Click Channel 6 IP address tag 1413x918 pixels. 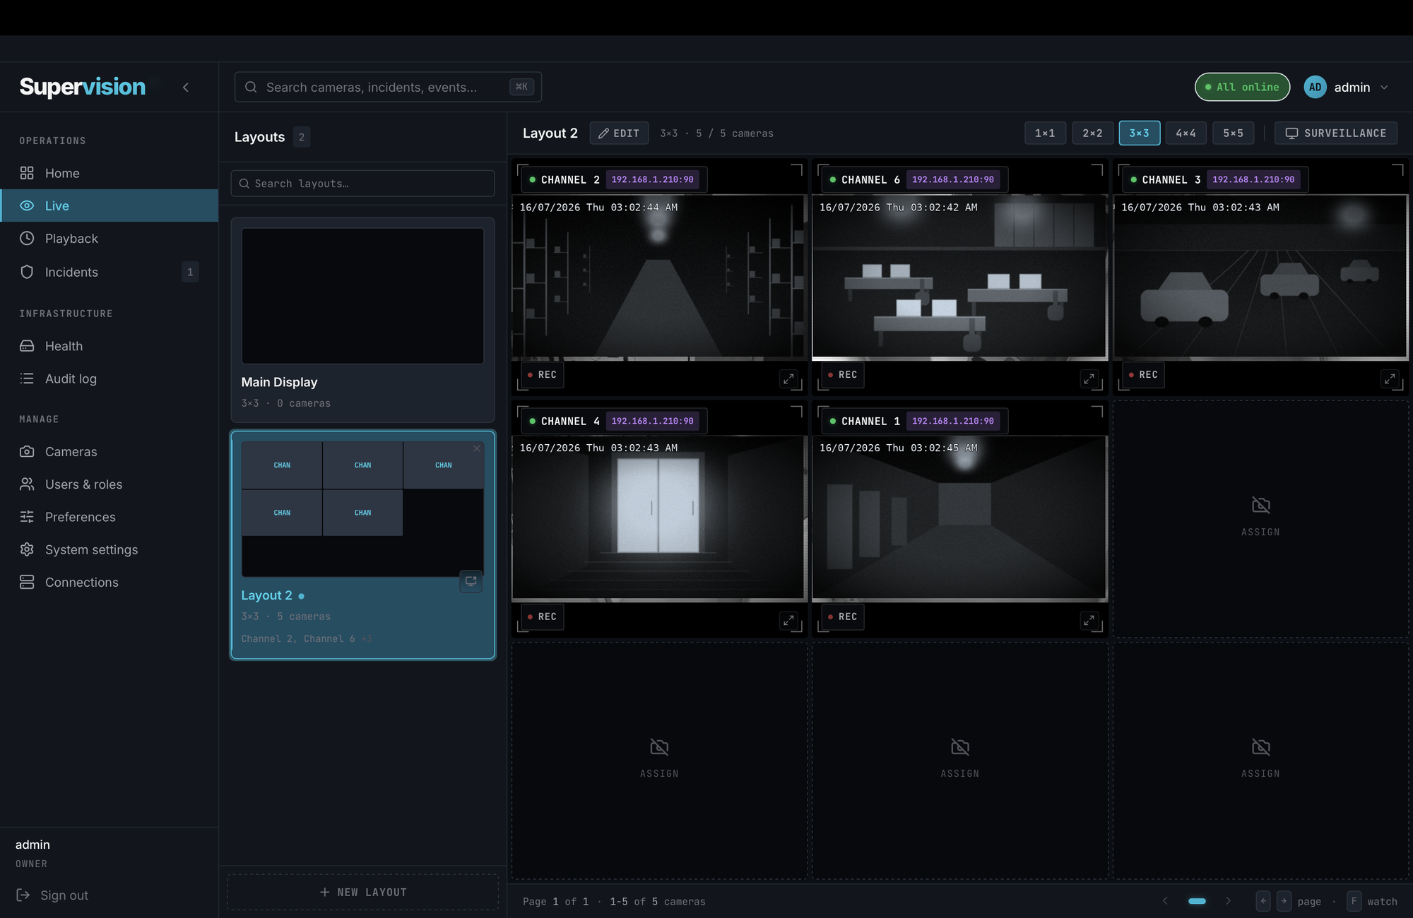pyautogui.click(x=953, y=179)
